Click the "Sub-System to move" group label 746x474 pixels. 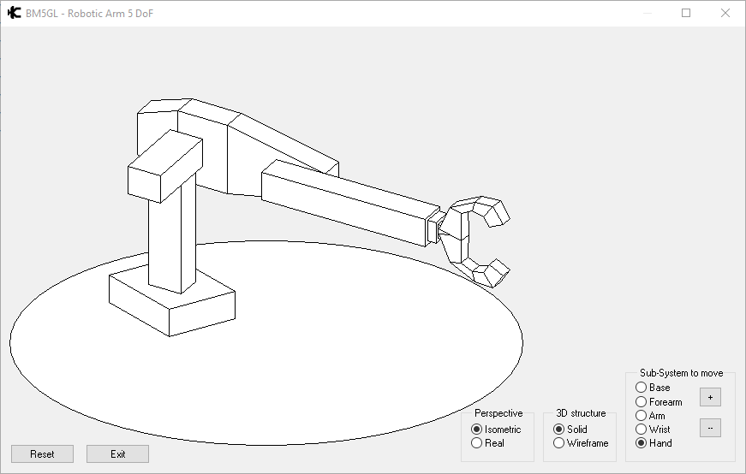pyautogui.click(x=681, y=373)
